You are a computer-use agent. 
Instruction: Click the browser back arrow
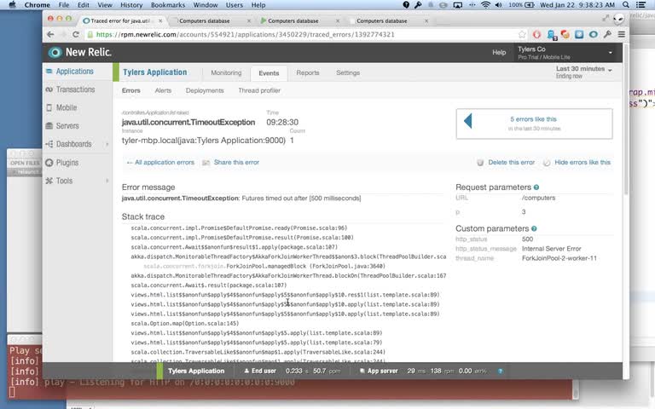(50, 35)
